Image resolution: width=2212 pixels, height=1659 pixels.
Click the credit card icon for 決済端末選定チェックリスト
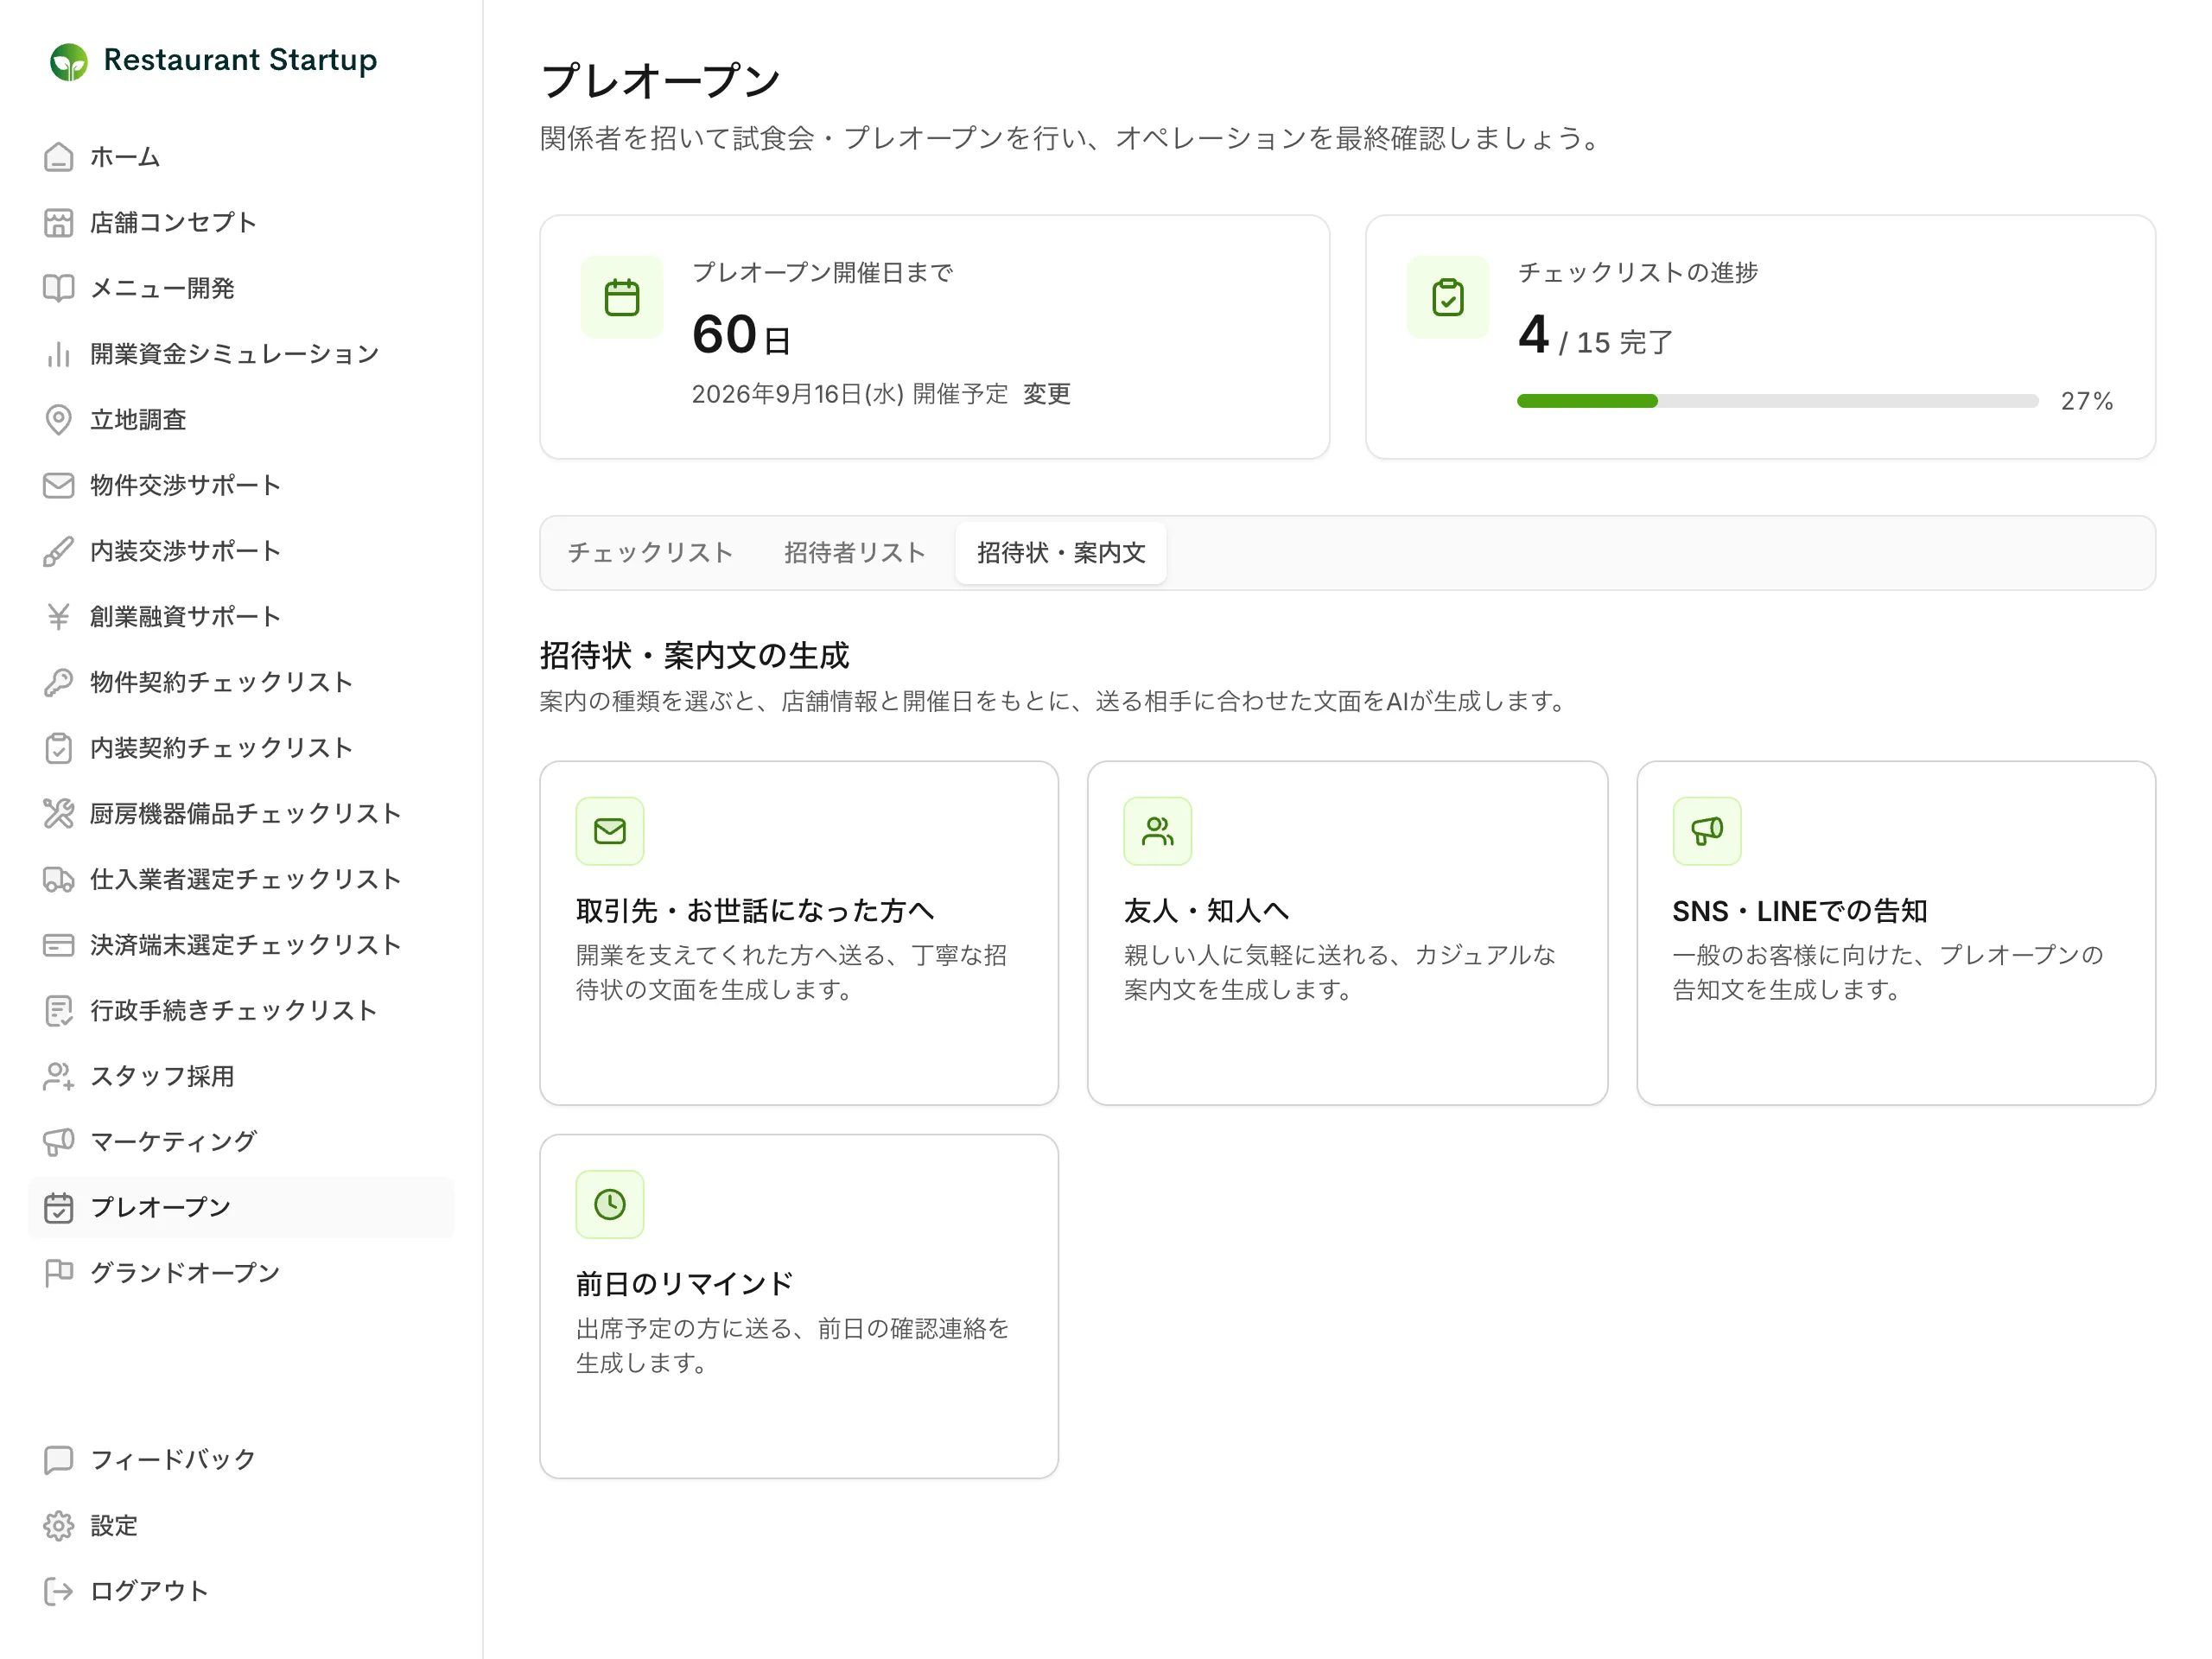coord(59,945)
